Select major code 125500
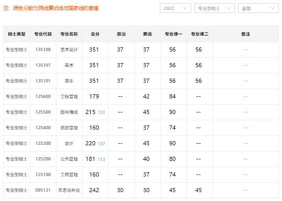282x201 pixels. point(43,112)
